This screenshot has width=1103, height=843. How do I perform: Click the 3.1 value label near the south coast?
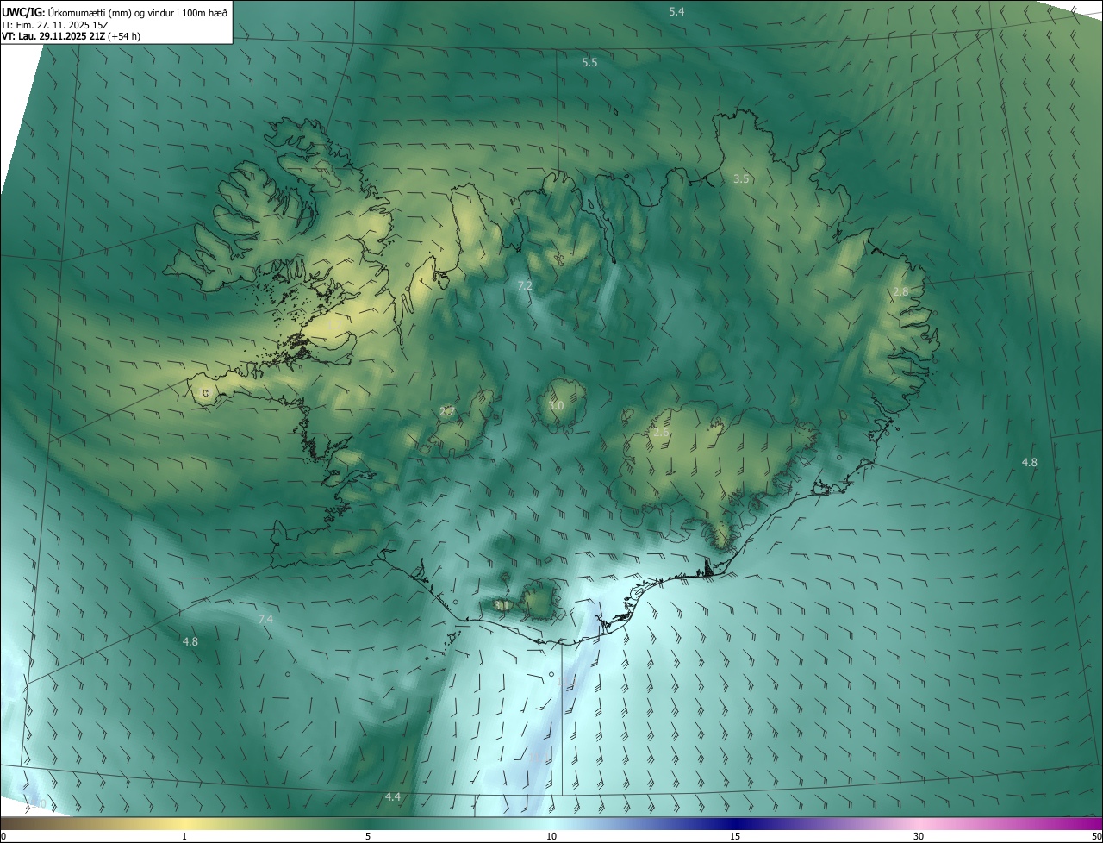502,605
